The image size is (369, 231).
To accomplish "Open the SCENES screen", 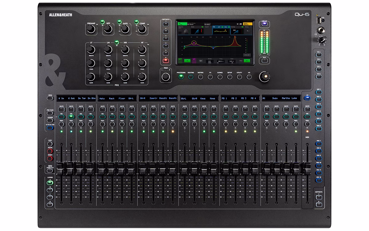I will pos(220,77).
